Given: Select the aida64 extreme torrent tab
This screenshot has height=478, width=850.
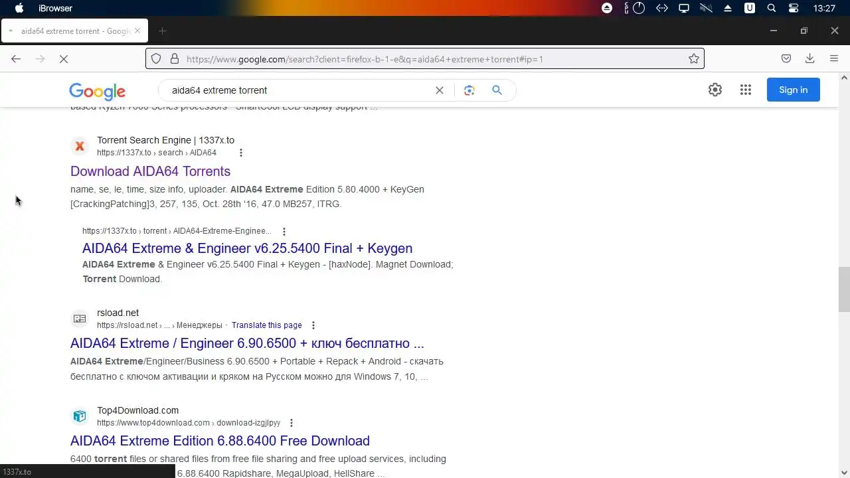Looking at the screenshot, I should (x=74, y=31).
